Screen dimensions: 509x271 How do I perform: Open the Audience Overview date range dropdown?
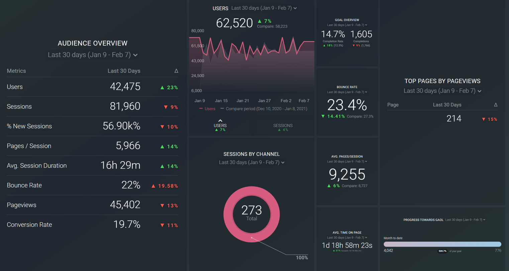pyautogui.click(x=92, y=55)
